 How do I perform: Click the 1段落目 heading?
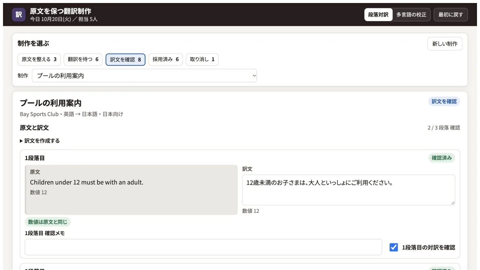coord(35,158)
